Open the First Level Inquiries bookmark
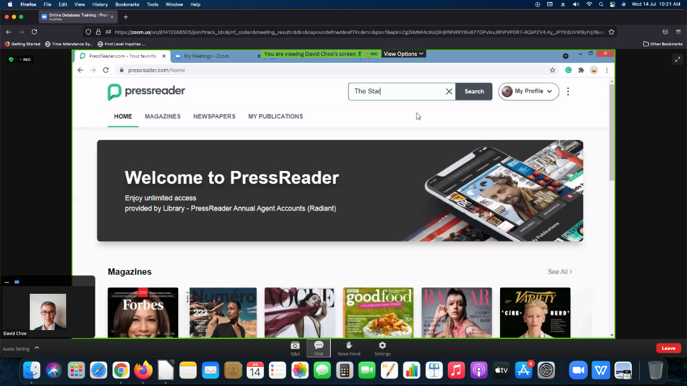Viewport: 687px width, 386px height. 121,44
